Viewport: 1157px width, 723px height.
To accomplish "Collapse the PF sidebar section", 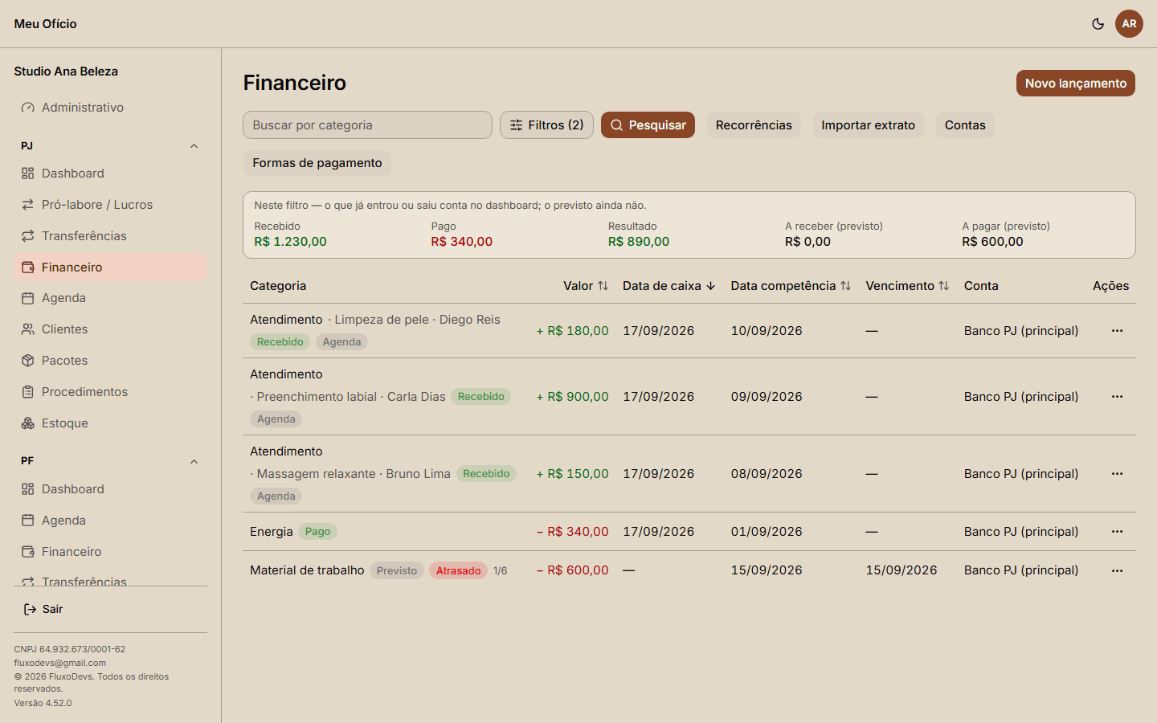I will (x=194, y=461).
